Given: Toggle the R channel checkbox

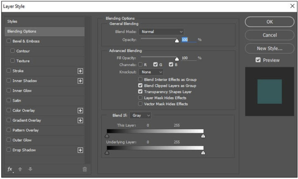Looking at the screenshot, I should tap(140, 64).
